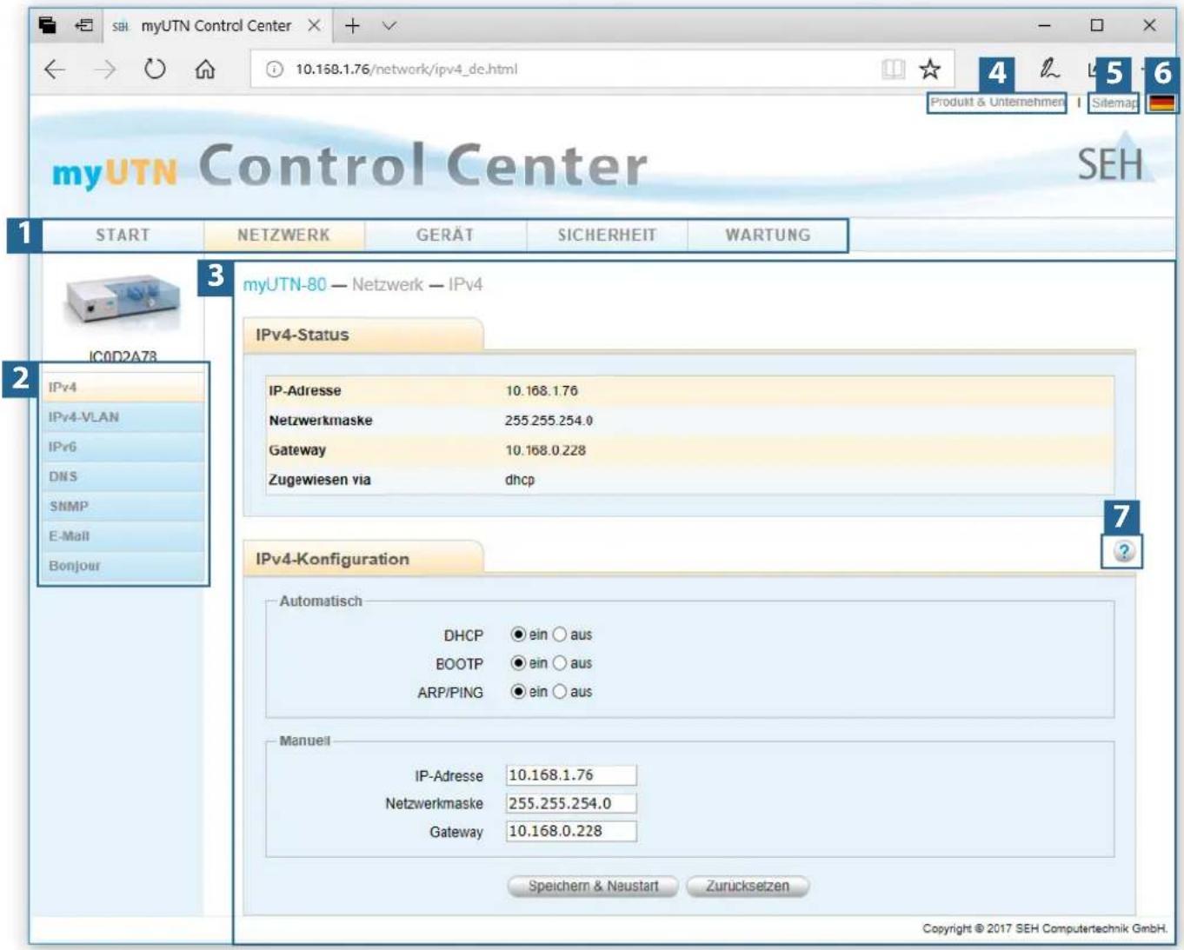This screenshot has width=1184, height=950.
Task: Set DHCP to ein
Action: coord(518,634)
